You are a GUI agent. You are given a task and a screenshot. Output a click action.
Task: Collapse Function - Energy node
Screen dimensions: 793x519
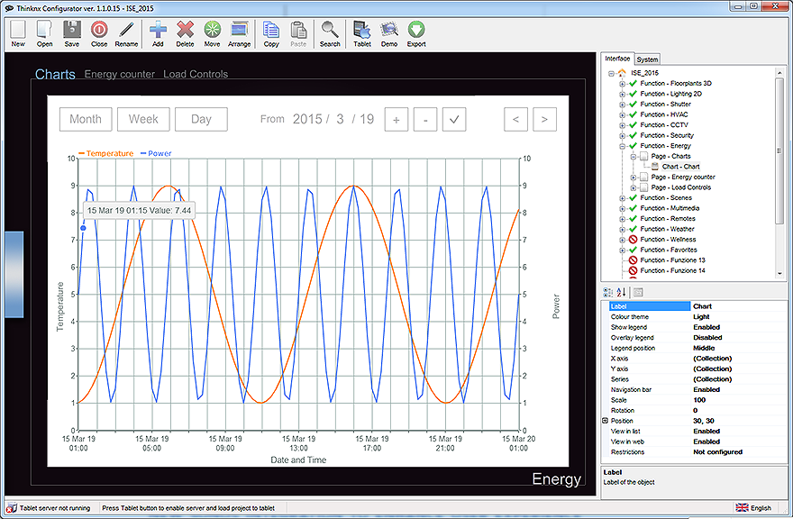click(622, 146)
